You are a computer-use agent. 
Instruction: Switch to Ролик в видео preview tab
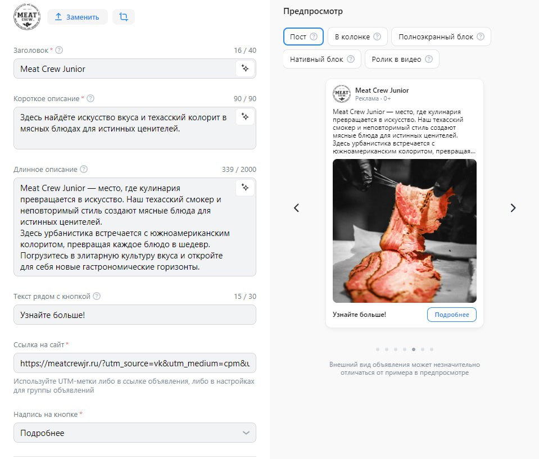coord(402,59)
